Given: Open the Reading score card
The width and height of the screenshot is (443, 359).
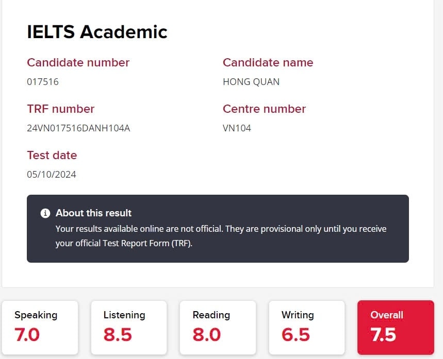Looking at the screenshot, I should 218,328.
